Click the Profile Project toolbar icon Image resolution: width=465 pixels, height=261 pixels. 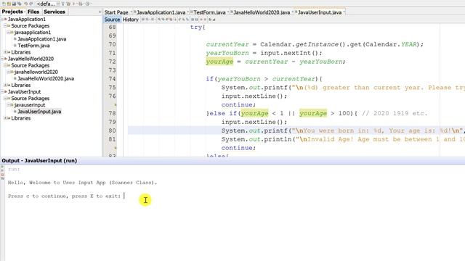(88, 4)
